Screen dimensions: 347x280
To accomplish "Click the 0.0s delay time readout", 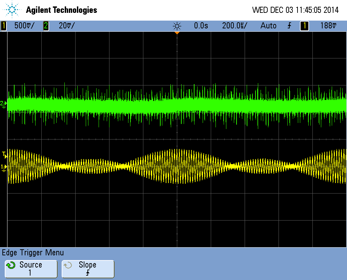I will click(201, 26).
